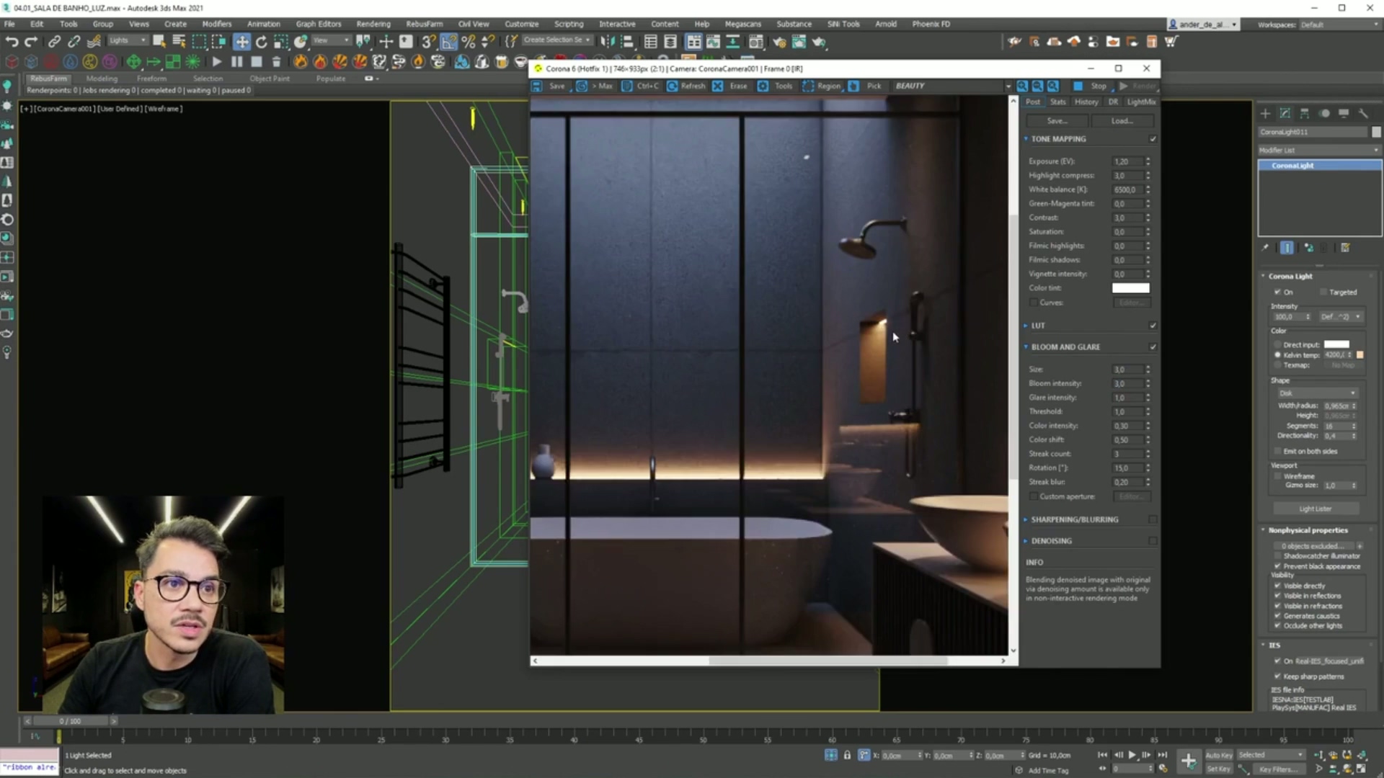Click the Undo arrow icon

[12, 42]
